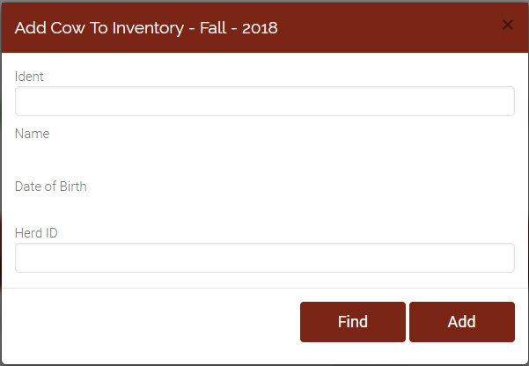Click the blank Name value area below its label
The width and height of the screenshot is (529, 366).
click(265, 156)
